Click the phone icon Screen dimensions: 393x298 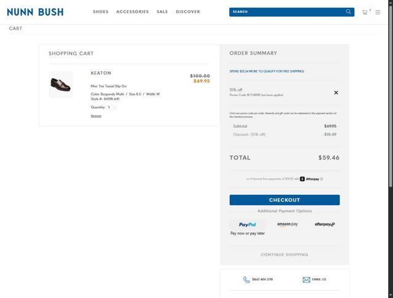(x=246, y=280)
